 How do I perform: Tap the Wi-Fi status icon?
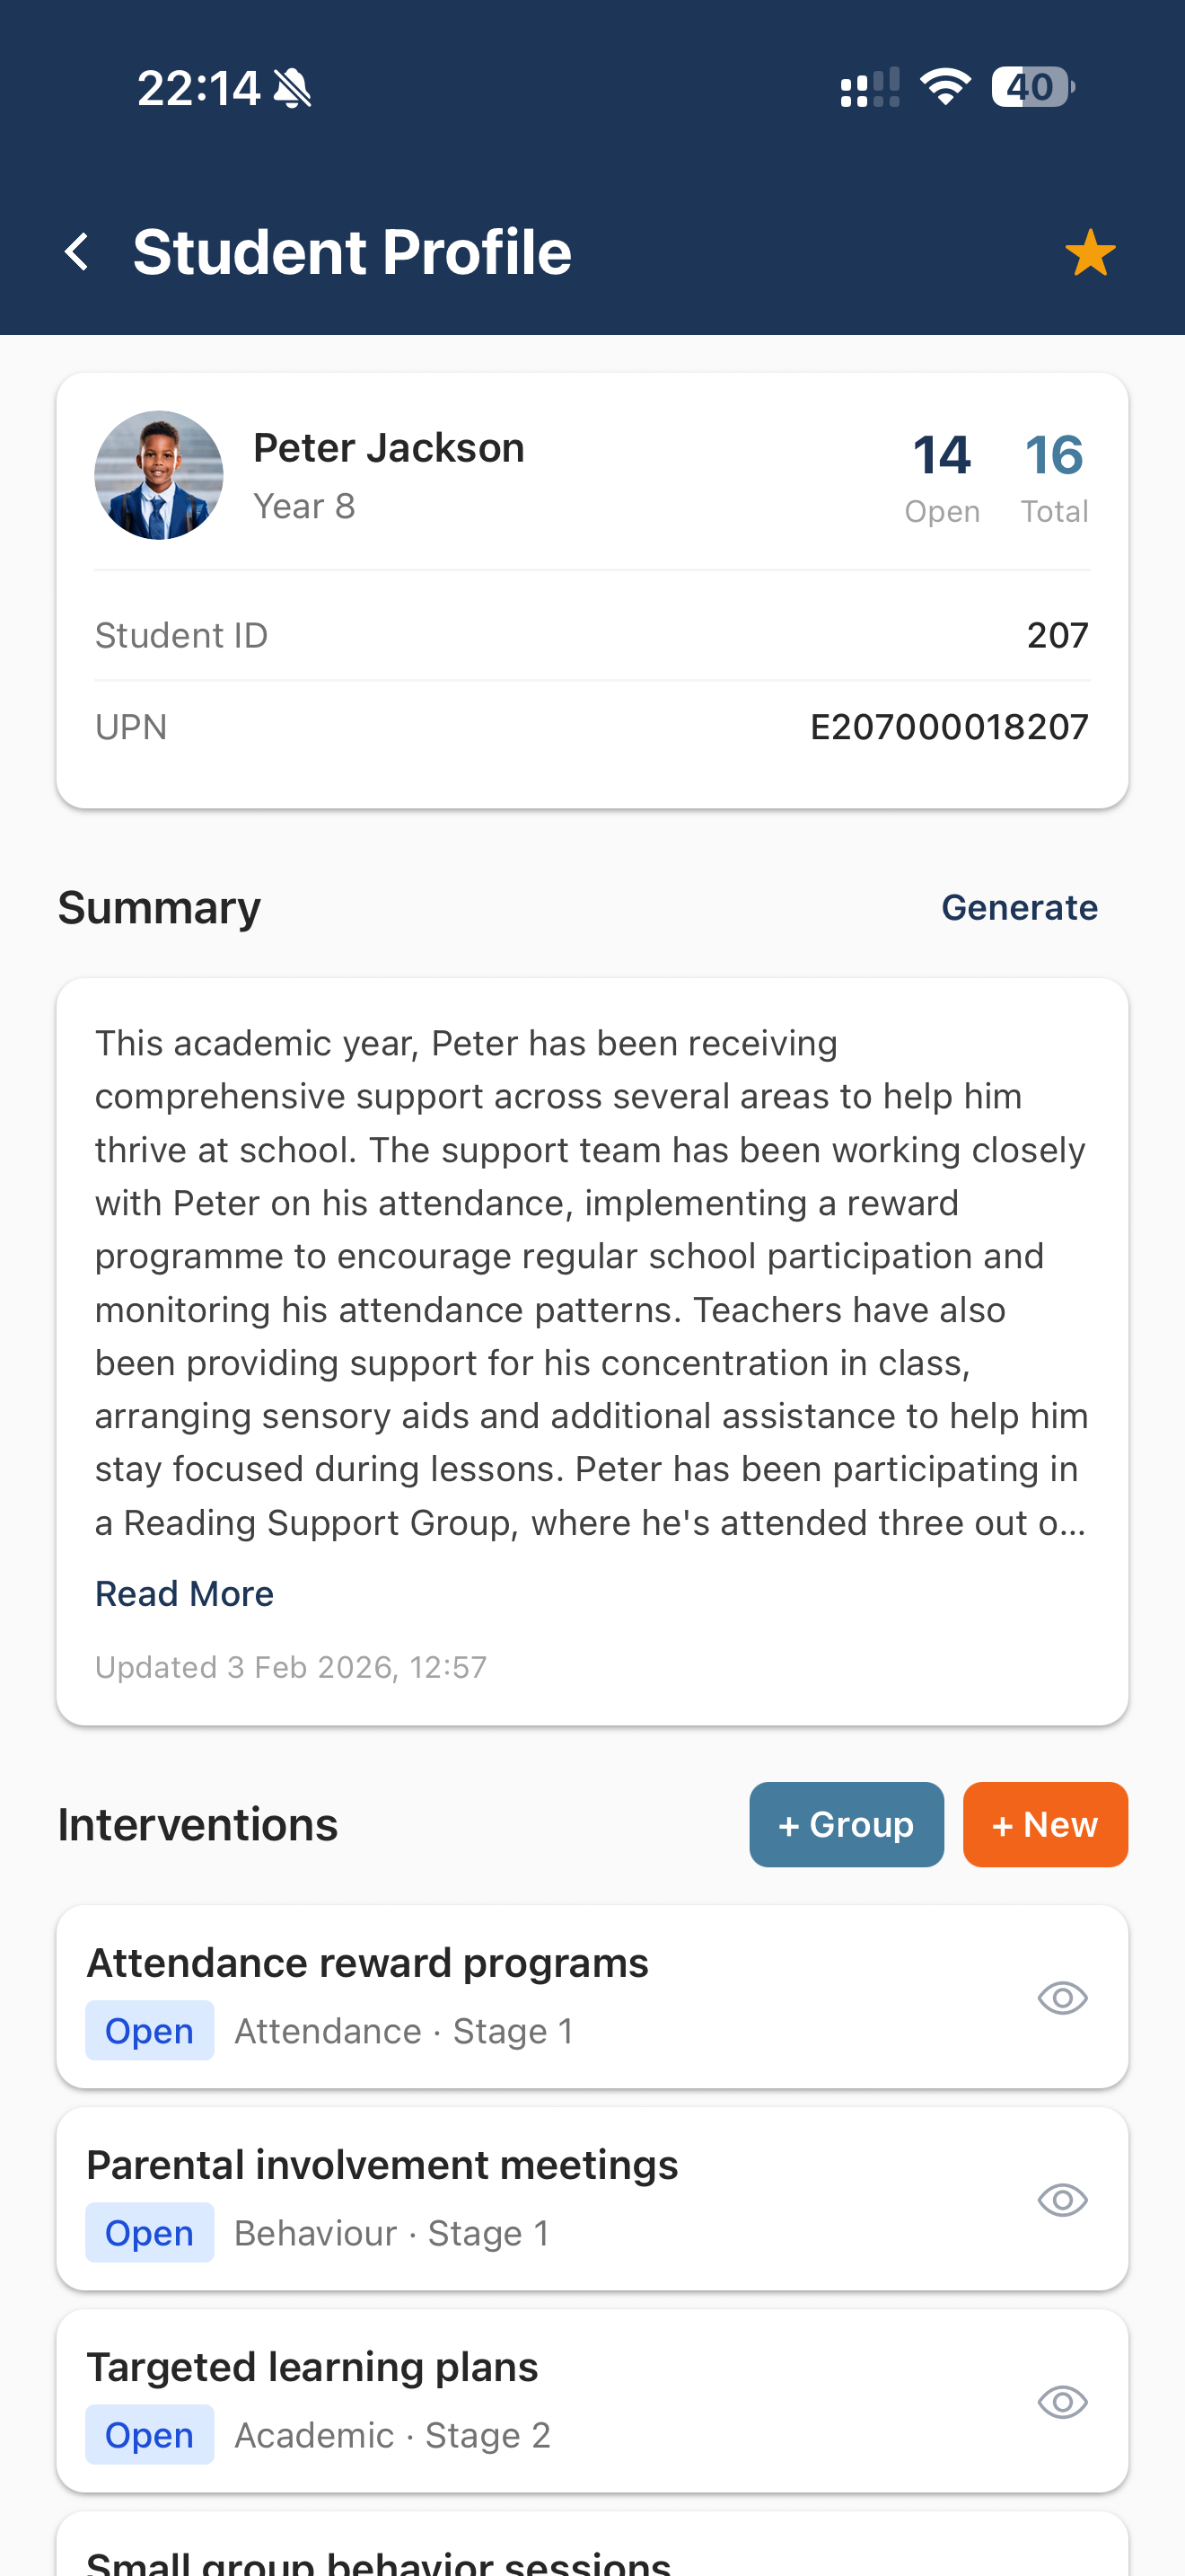(945, 87)
